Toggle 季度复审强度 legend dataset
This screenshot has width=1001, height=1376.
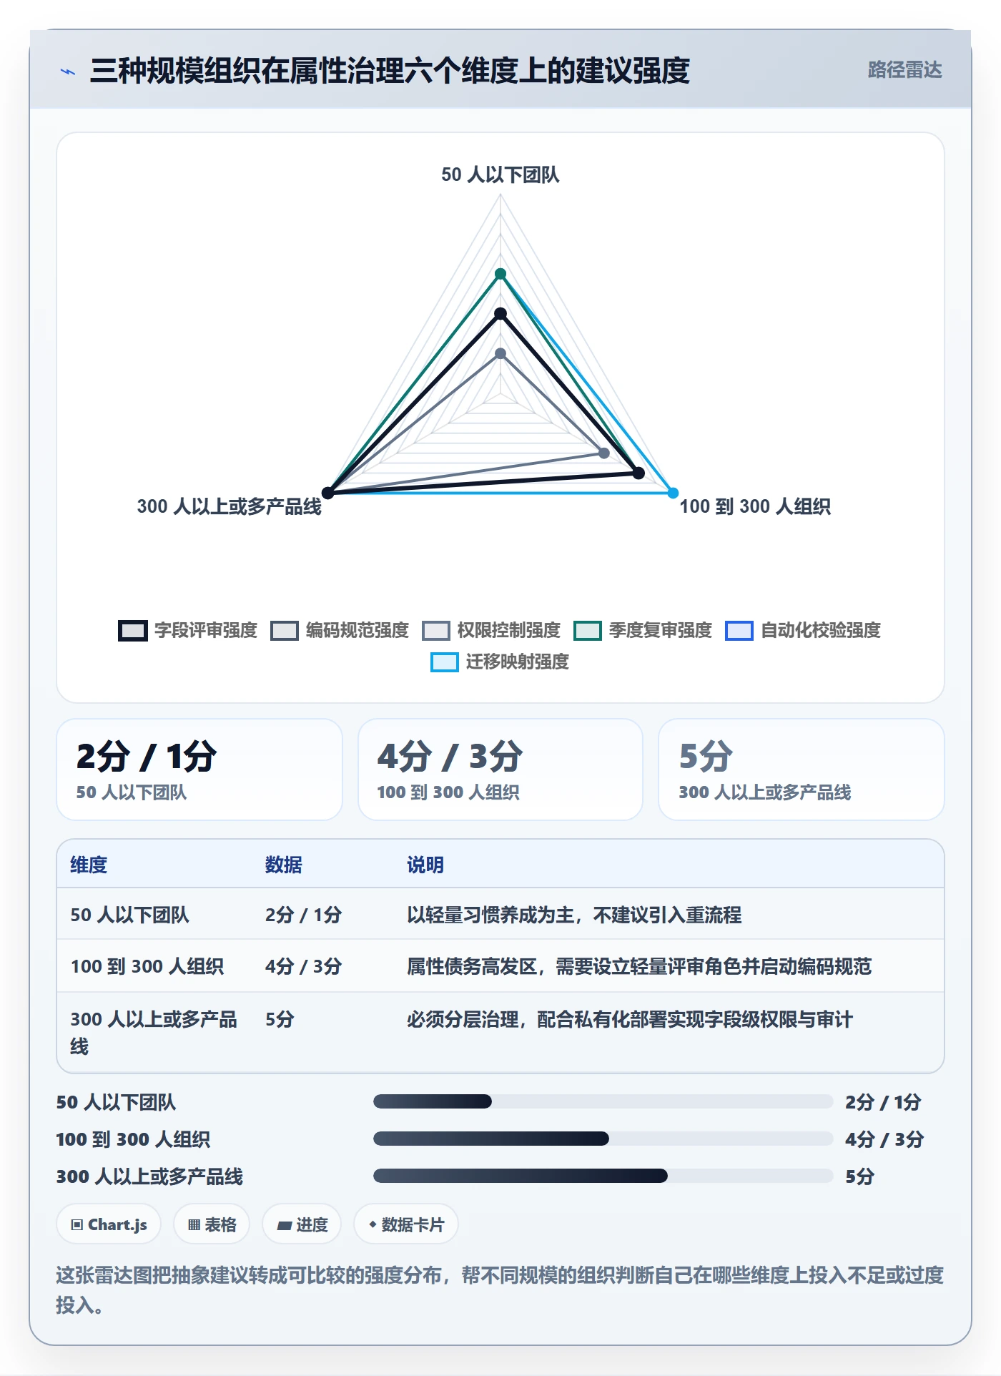(643, 630)
